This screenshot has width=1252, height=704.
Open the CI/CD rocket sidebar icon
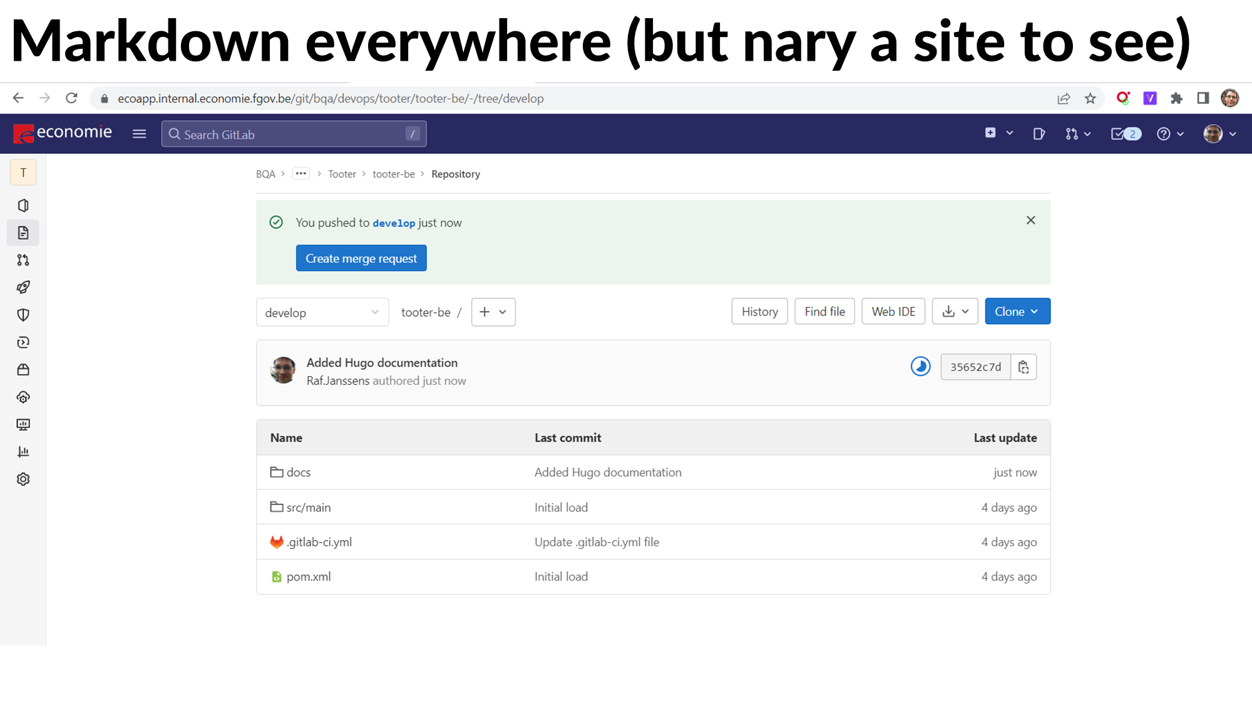coord(23,287)
